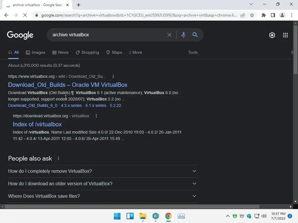Open the 5.2.22 sitelink
Viewport: 298px width, 223px height.
[115, 105]
